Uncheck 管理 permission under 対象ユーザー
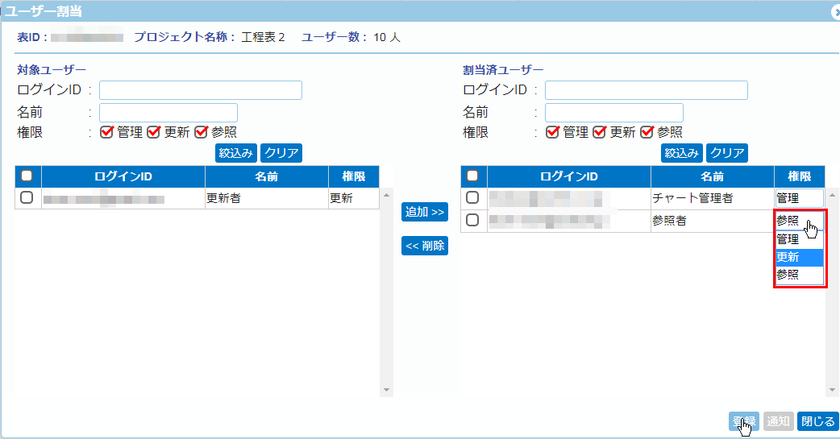840x439 pixels. (106, 132)
